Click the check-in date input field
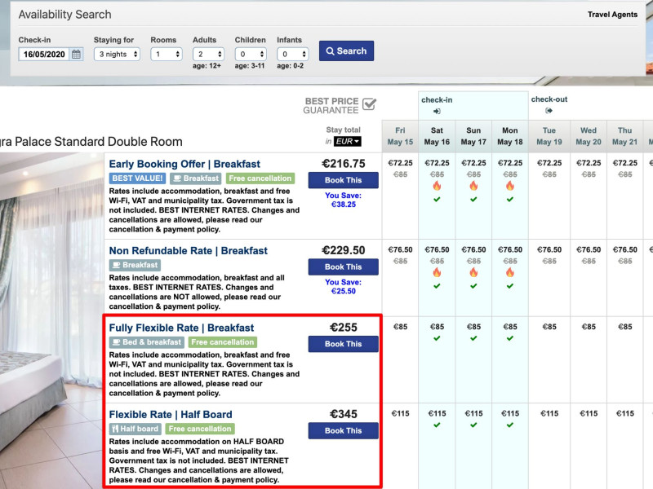This screenshot has width=653, height=489. point(45,55)
